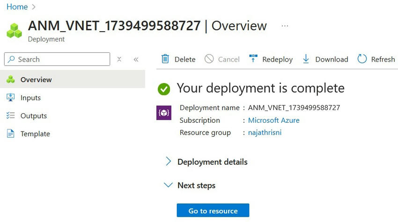Expand the Deployment details section

(169, 162)
